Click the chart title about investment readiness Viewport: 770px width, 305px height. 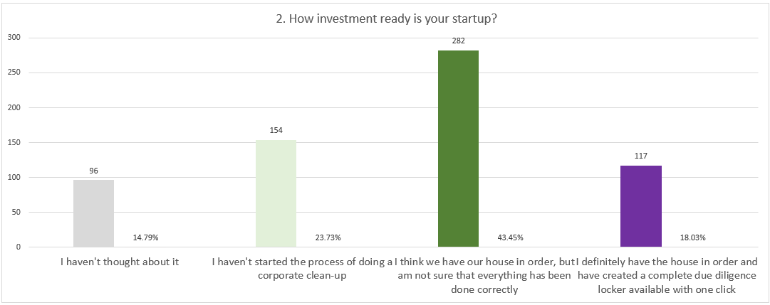tap(385, 18)
